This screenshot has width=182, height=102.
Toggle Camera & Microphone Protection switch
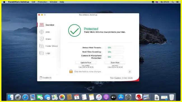[x=114, y=57]
